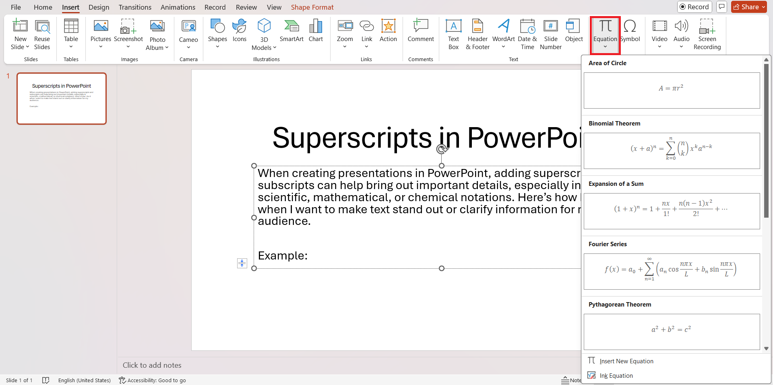The image size is (773, 385).
Task: Insert a Text Box
Action: pos(454,35)
